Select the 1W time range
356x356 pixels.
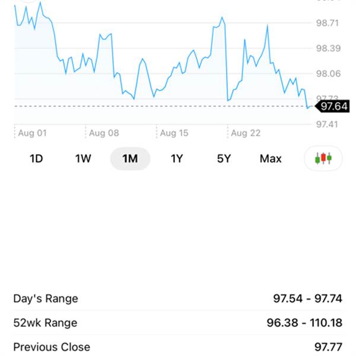[x=83, y=158]
